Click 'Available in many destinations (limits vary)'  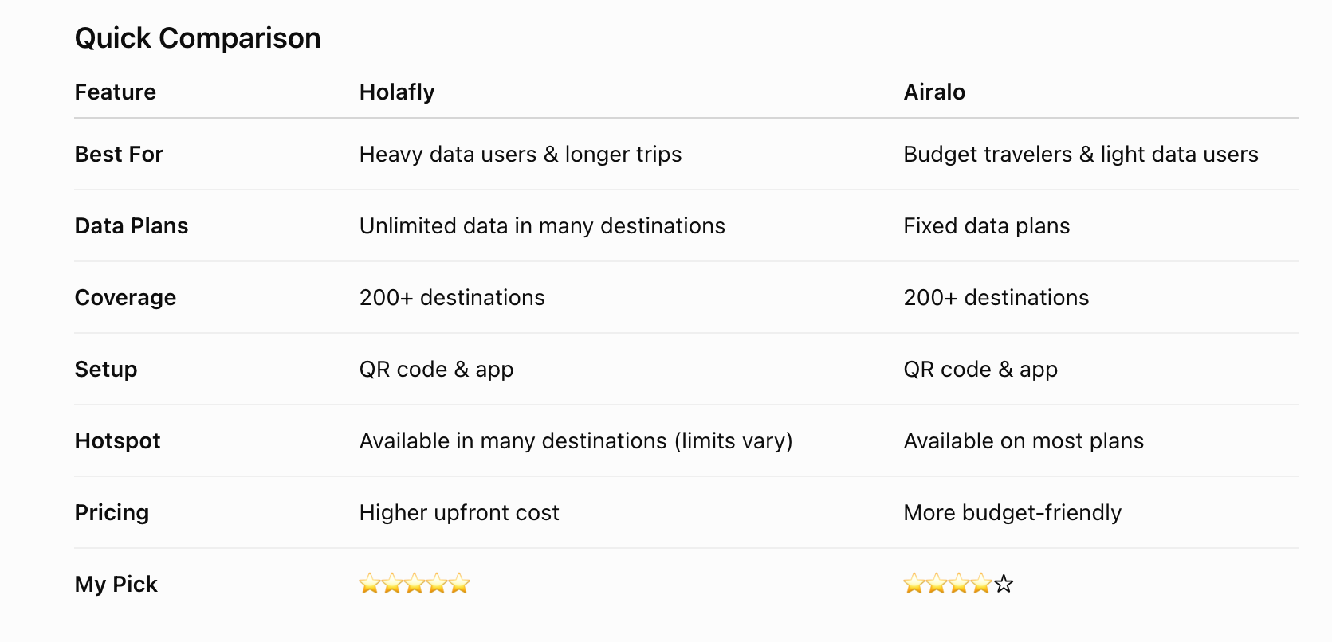[576, 441]
